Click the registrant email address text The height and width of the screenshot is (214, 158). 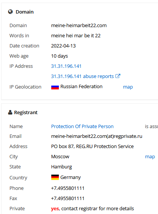[97, 136]
